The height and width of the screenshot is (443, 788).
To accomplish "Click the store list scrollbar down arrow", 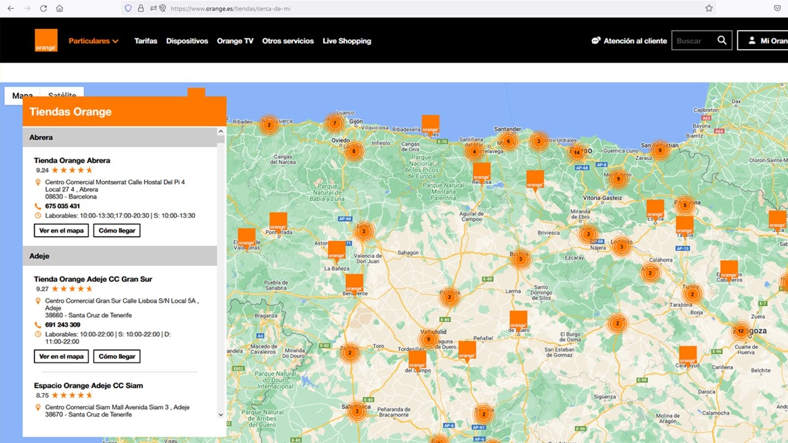I will [x=221, y=415].
